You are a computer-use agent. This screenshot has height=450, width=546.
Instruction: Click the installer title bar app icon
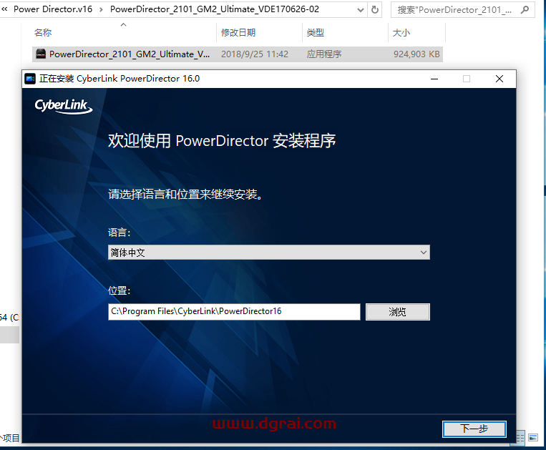coord(30,79)
